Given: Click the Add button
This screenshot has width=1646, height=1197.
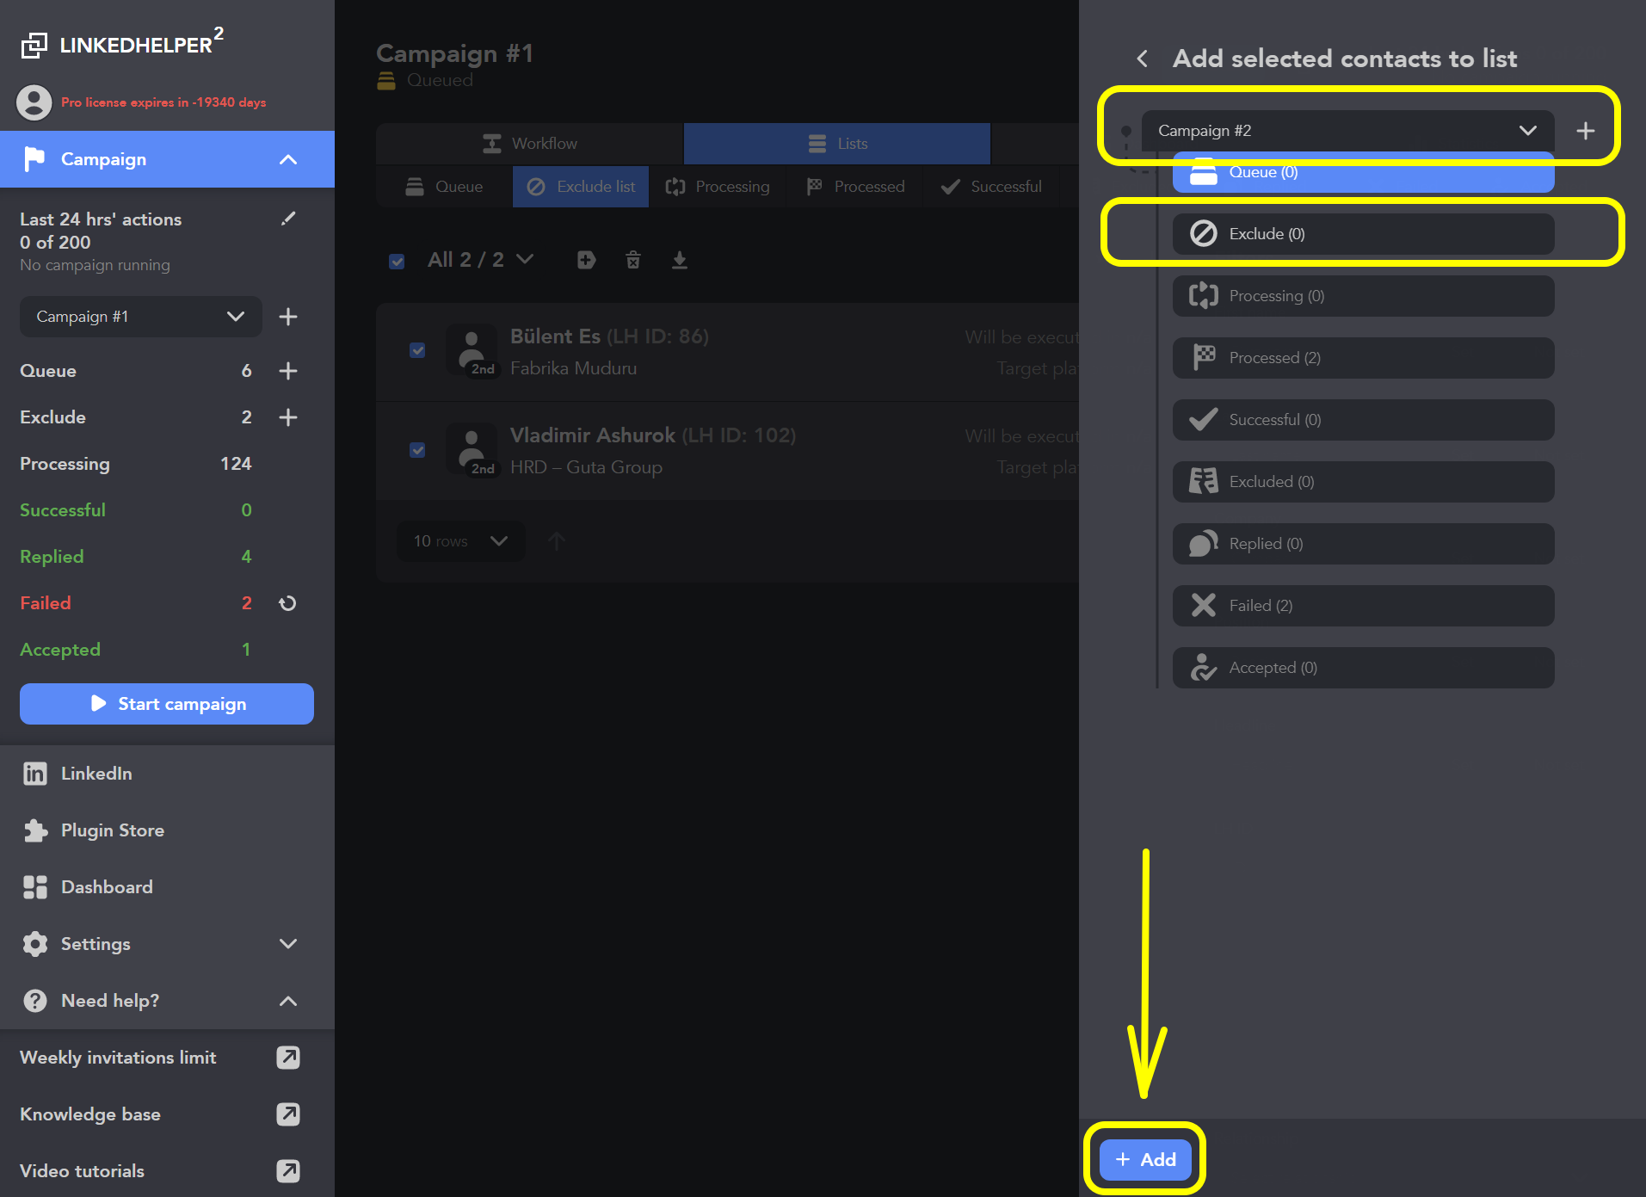Looking at the screenshot, I should [1145, 1160].
